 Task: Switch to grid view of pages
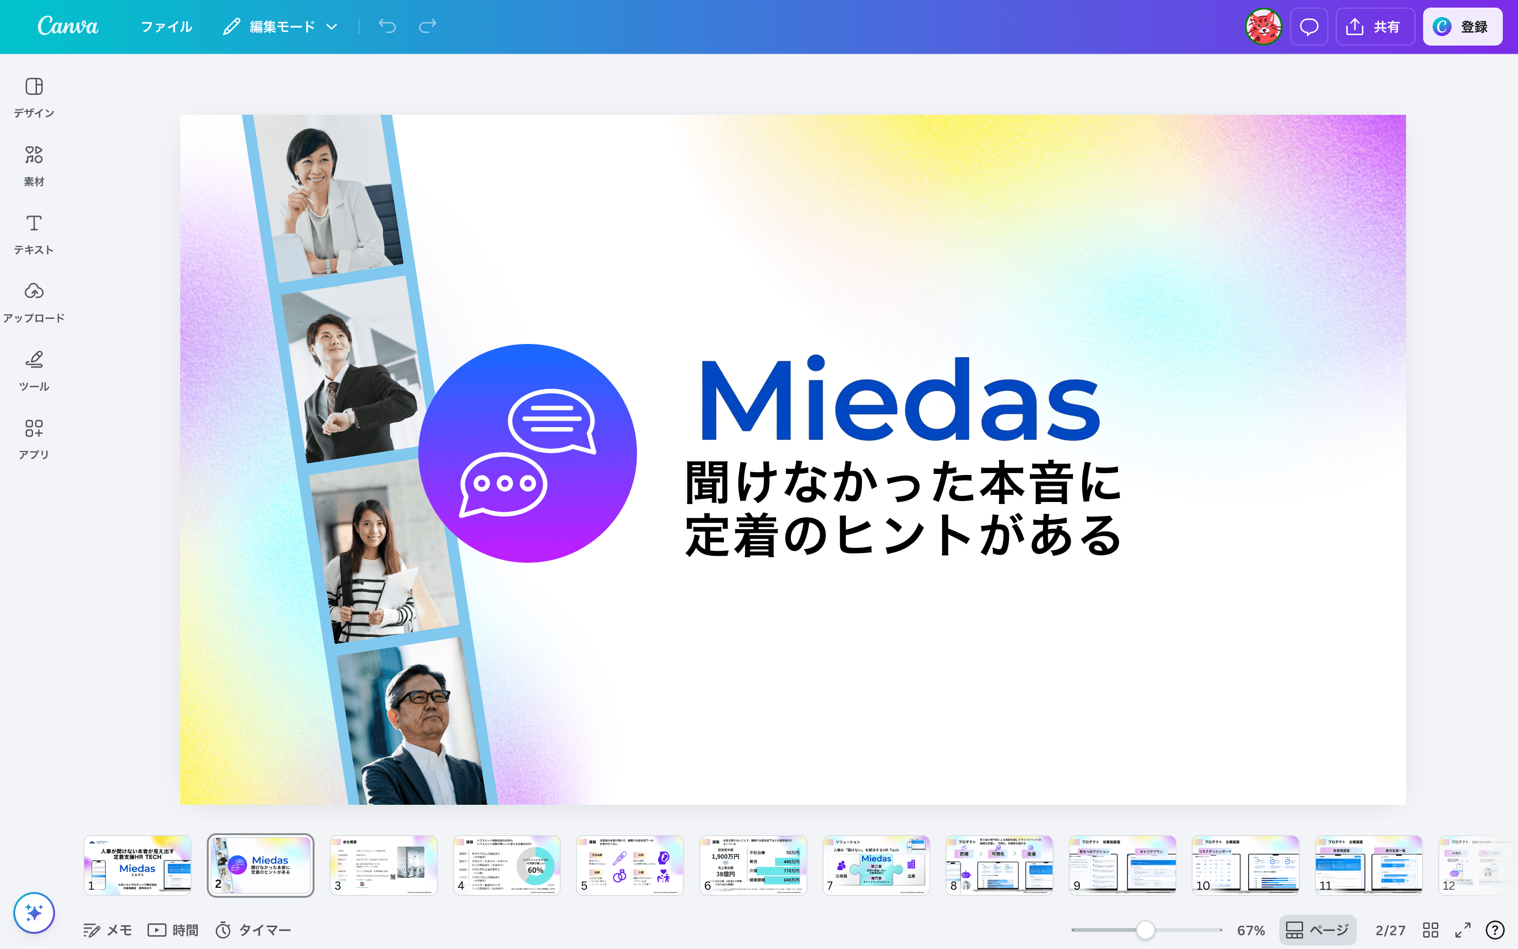(x=1430, y=930)
